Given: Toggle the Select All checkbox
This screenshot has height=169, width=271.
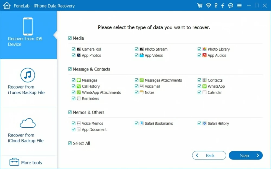Looking at the screenshot, I should point(70,143).
